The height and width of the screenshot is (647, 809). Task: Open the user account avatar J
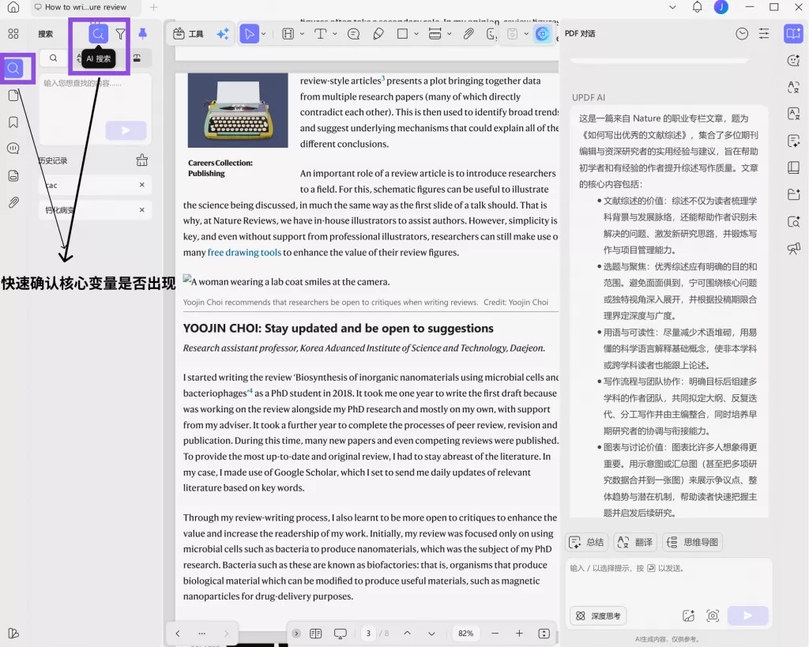721,7
